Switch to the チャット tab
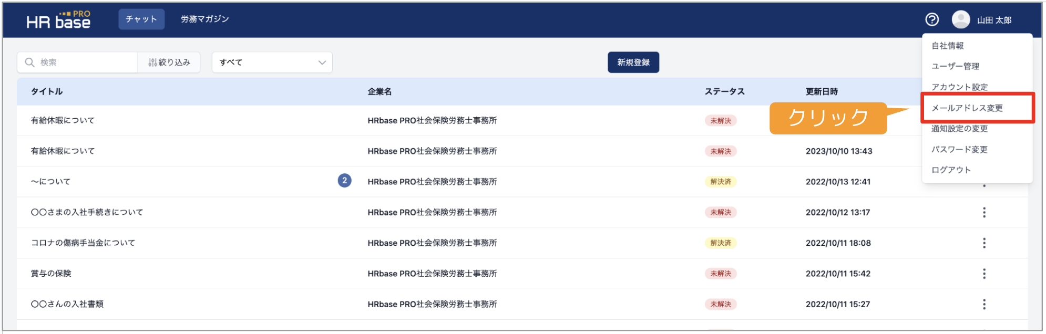The width and height of the screenshot is (1046, 334). (141, 19)
